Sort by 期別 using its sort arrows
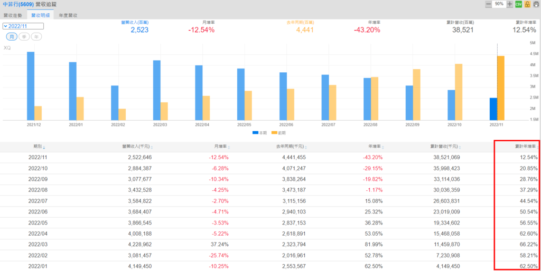This screenshot has width=541, height=271. pos(44,147)
